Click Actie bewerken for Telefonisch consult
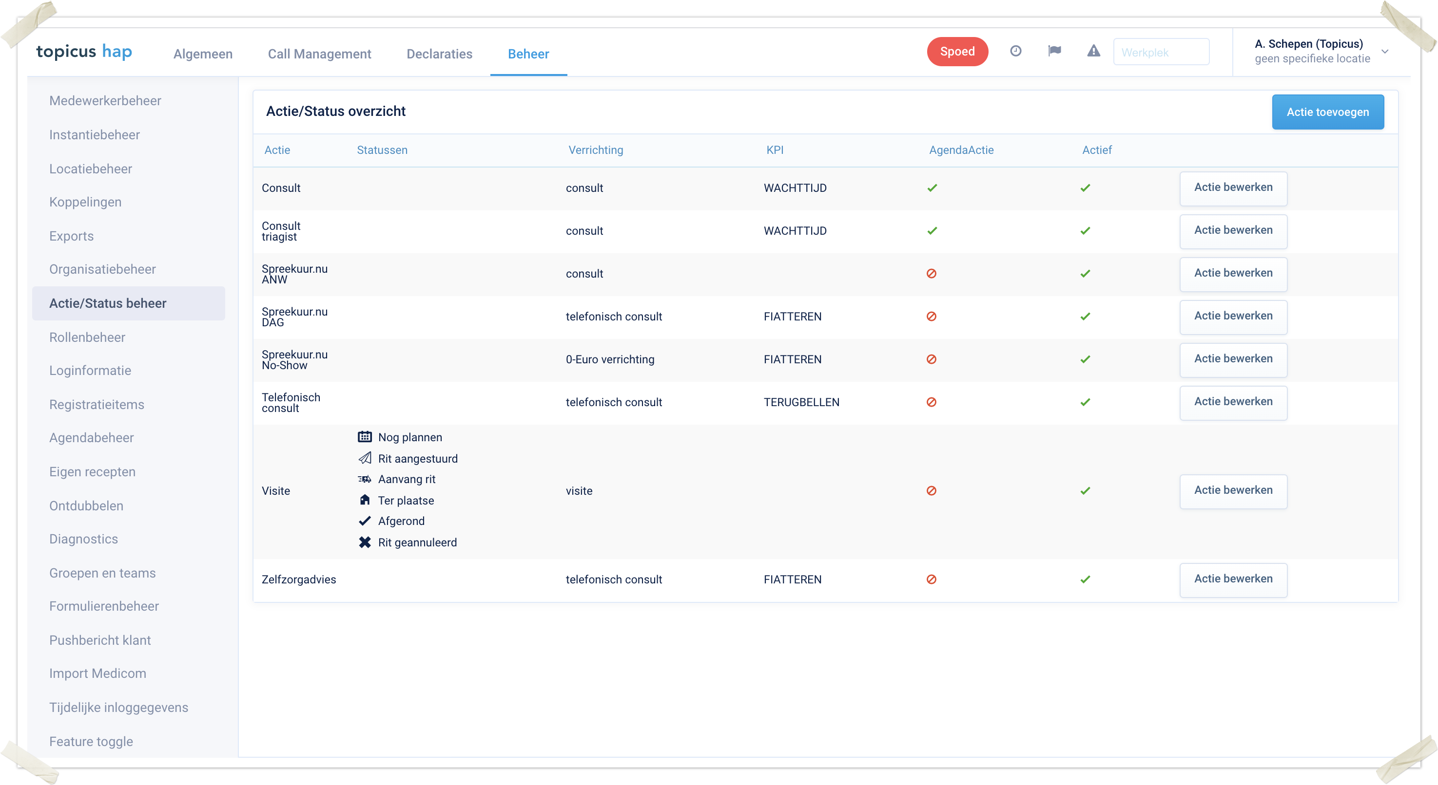This screenshot has height=785, width=1438. pyautogui.click(x=1233, y=402)
